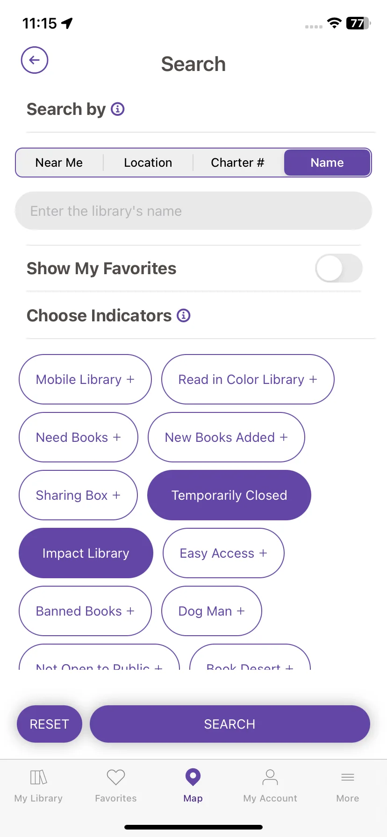Open the Search by info icon
This screenshot has width=387, height=837.
coord(118,109)
